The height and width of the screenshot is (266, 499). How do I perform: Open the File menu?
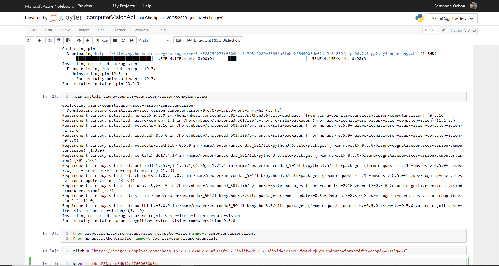[33, 30]
